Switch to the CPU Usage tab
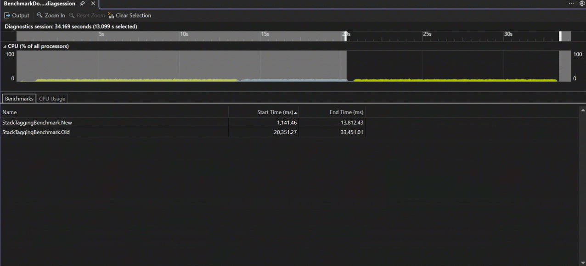Screen dimensions: 586x266 [x=52, y=99]
